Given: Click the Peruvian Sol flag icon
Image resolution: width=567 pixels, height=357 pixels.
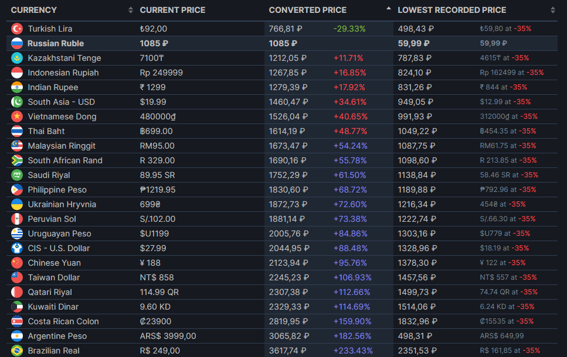Looking at the screenshot, I should tap(17, 219).
